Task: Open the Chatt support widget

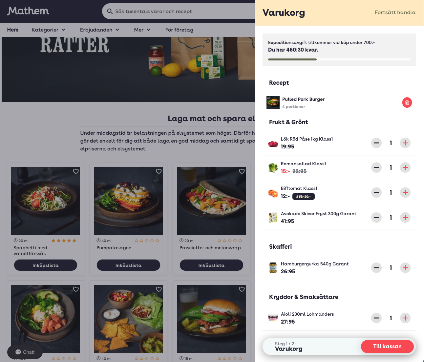Action: pos(25,352)
